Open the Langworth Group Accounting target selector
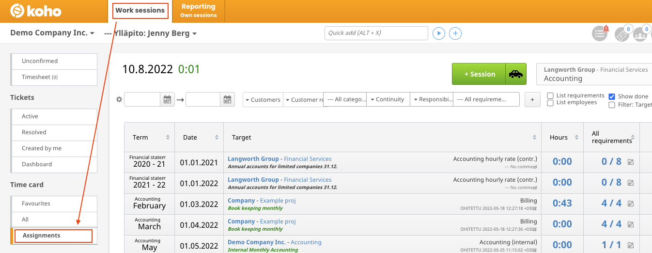 [594, 74]
